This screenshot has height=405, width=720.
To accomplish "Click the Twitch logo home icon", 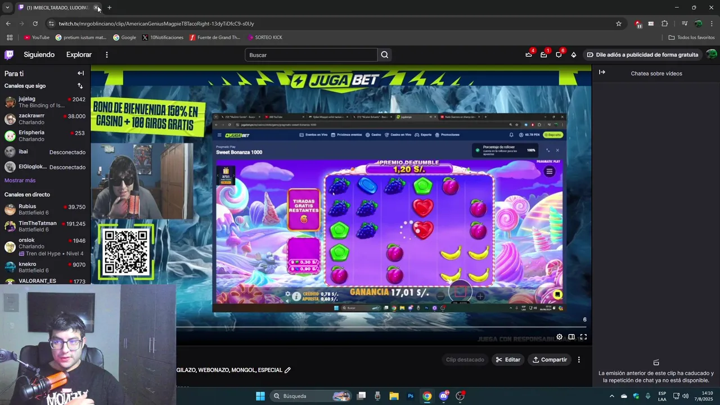I will point(9,55).
